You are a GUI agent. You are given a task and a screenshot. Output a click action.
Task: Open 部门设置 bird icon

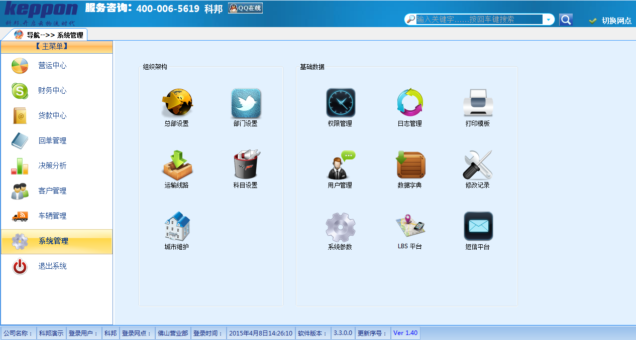click(x=246, y=103)
